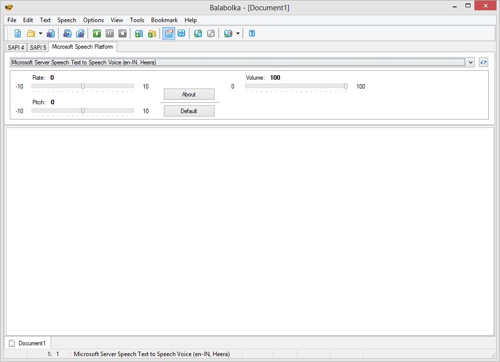Open the Bookmark menu
Screen dimensions: 500x362
pos(164,20)
